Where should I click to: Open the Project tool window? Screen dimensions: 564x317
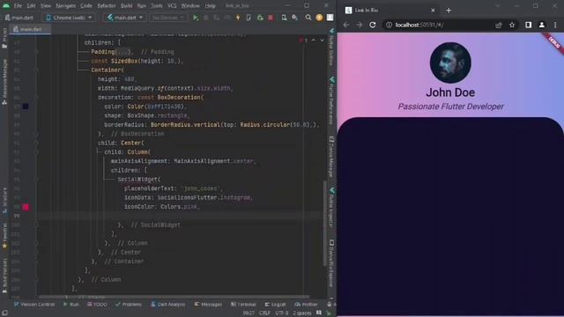pos(4,38)
